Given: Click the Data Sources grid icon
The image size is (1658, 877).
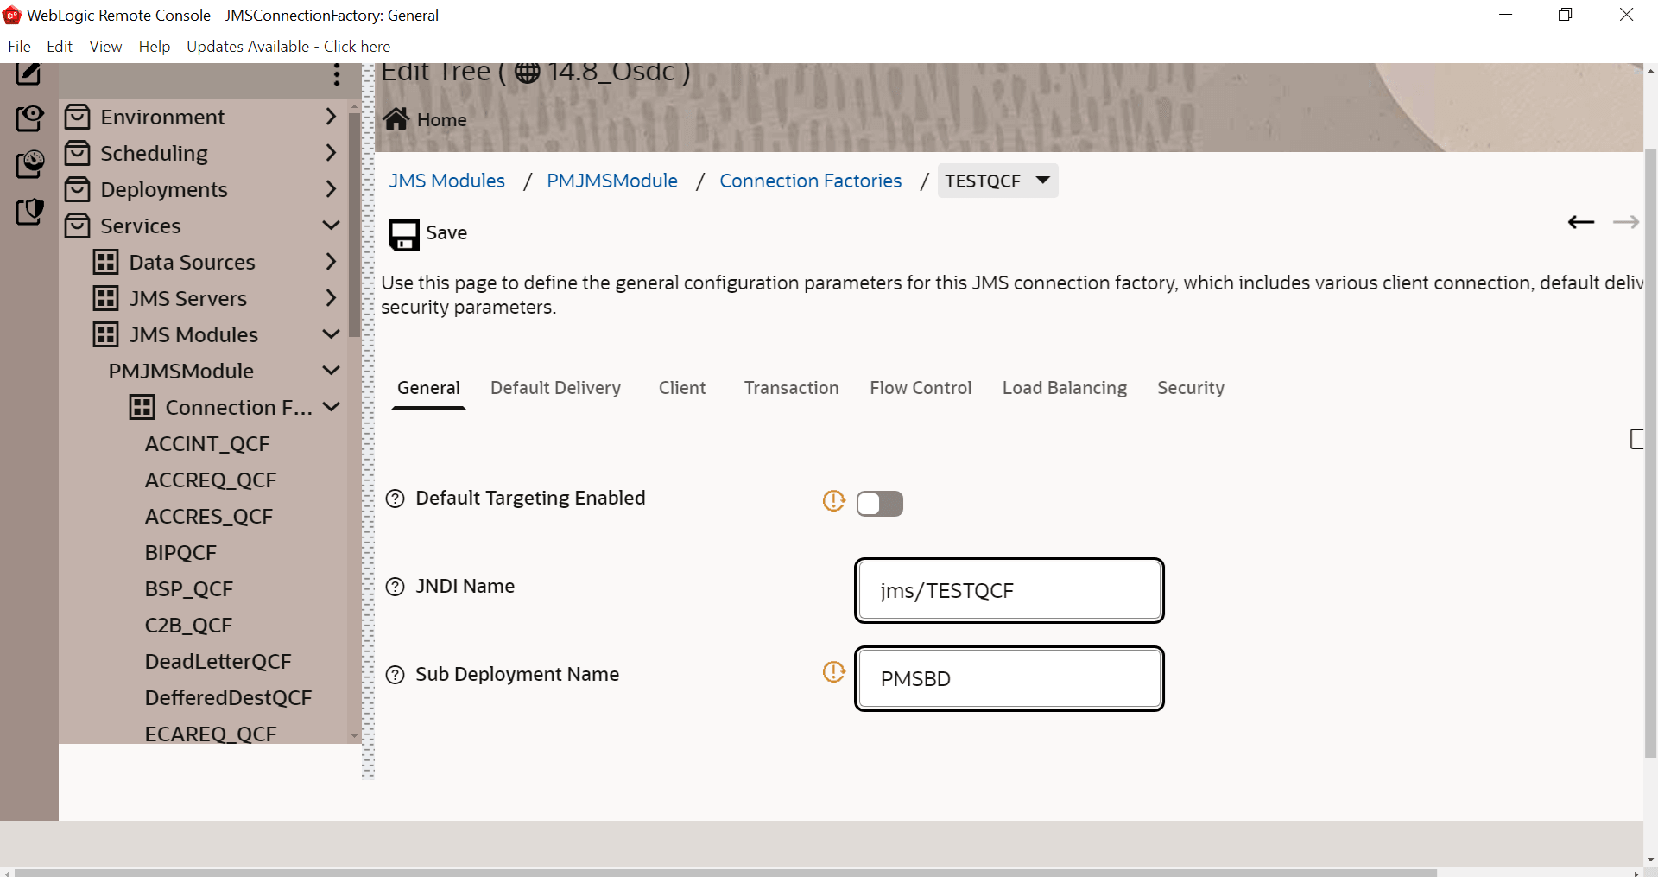Looking at the screenshot, I should tap(106, 262).
